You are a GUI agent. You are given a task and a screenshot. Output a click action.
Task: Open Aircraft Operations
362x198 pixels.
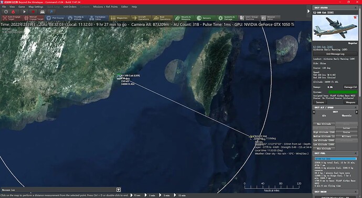[x=141, y=18]
